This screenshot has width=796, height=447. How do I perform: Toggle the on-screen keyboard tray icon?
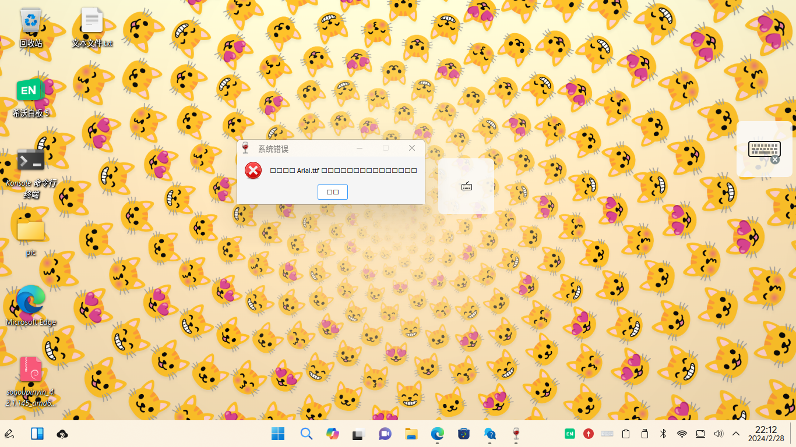607,434
